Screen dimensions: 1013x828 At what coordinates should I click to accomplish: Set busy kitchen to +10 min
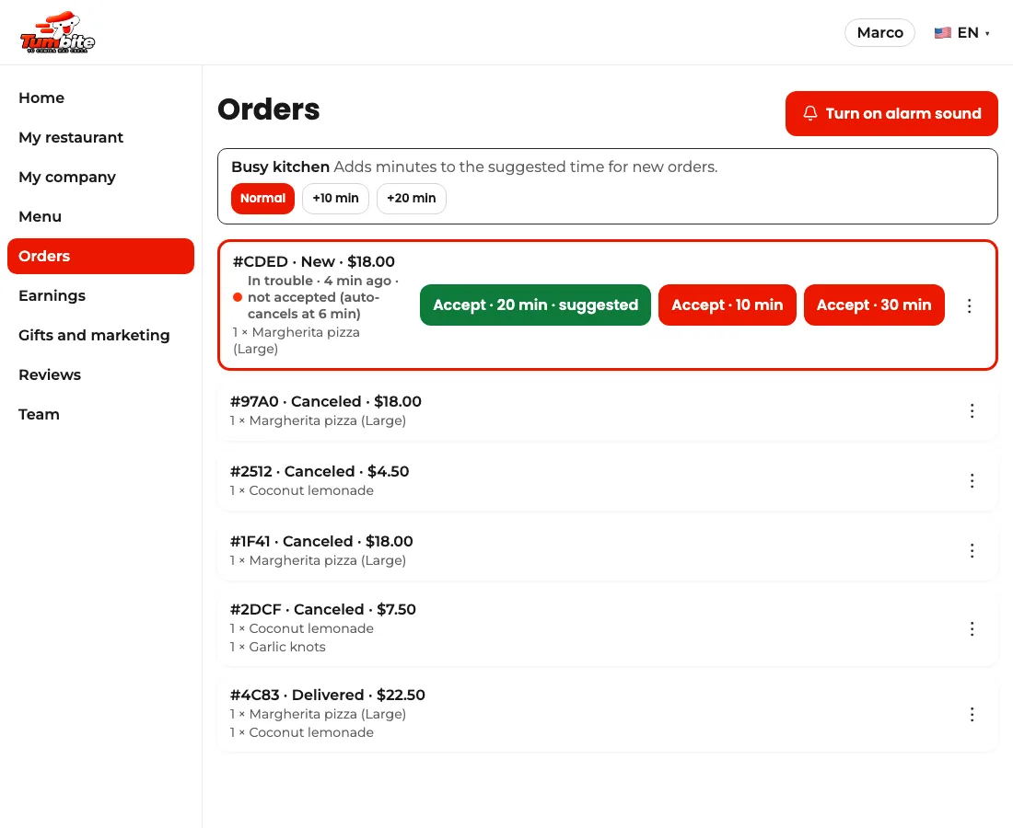(335, 198)
